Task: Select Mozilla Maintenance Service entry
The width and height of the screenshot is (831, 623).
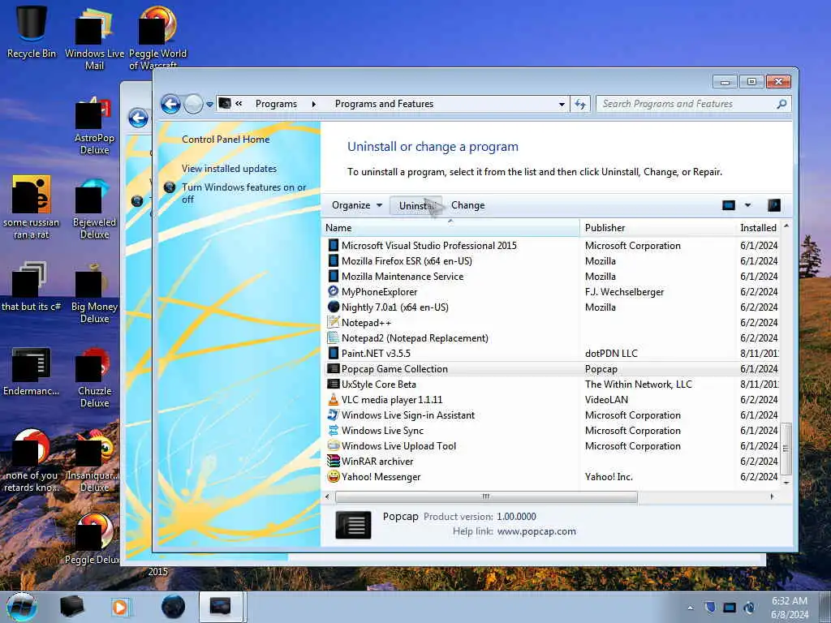Action: click(x=549, y=276)
